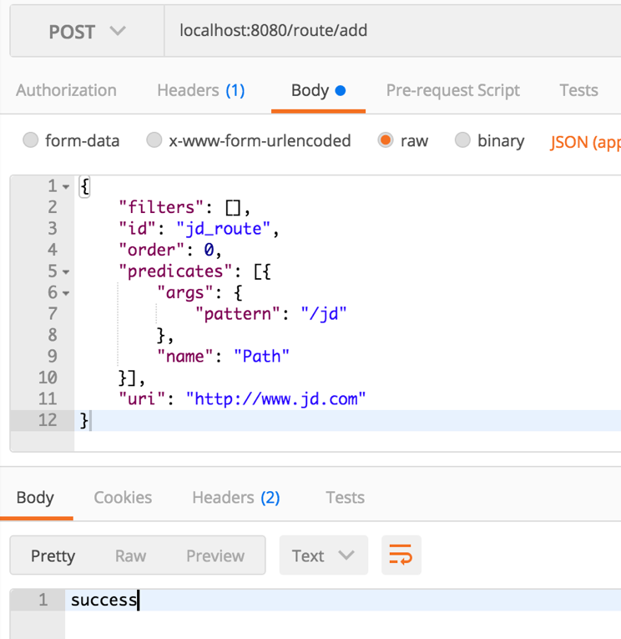Open the Pre-request Script tab
Viewport: 621px width, 639px height.
tap(452, 90)
